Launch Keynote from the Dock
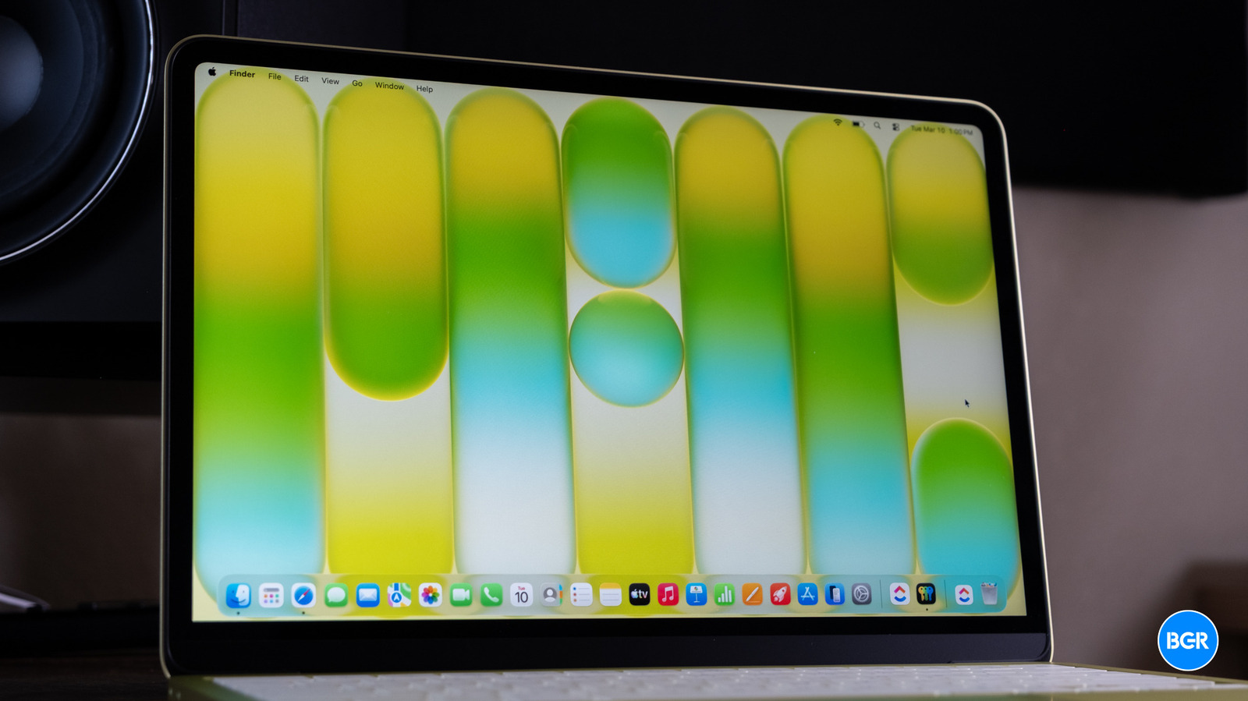The height and width of the screenshot is (701, 1248). (x=696, y=595)
